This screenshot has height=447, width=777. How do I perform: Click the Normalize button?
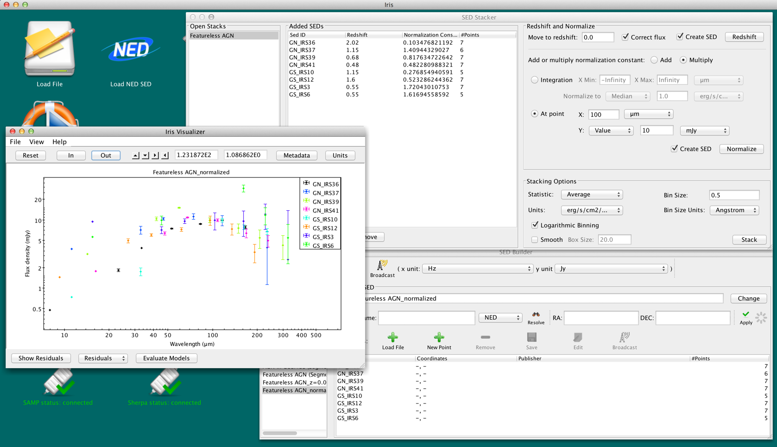coord(741,149)
